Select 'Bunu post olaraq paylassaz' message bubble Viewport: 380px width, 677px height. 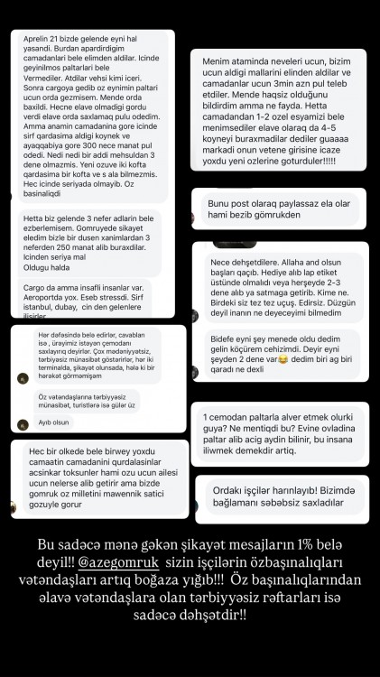[281, 209]
